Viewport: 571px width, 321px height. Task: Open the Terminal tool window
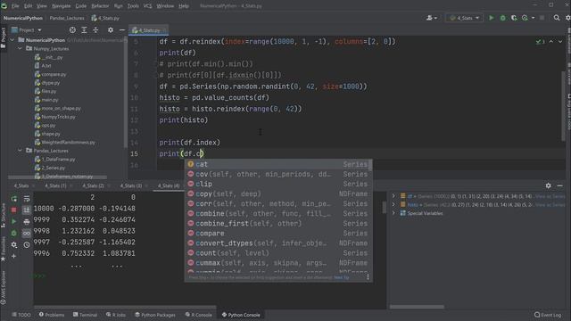pyautogui.click(x=85, y=315)
